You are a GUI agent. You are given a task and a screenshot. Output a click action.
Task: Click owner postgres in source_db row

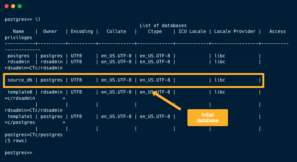(x=51, y=80)
